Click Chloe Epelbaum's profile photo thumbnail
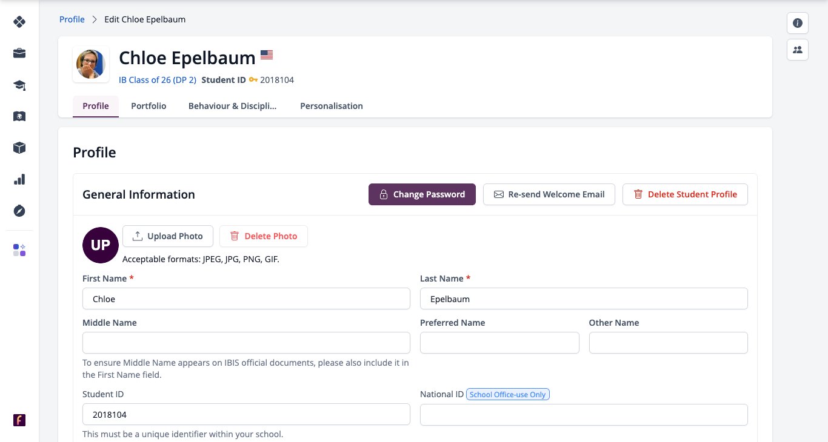The height and width of the screenshot is (442, 828). (91, 64)
